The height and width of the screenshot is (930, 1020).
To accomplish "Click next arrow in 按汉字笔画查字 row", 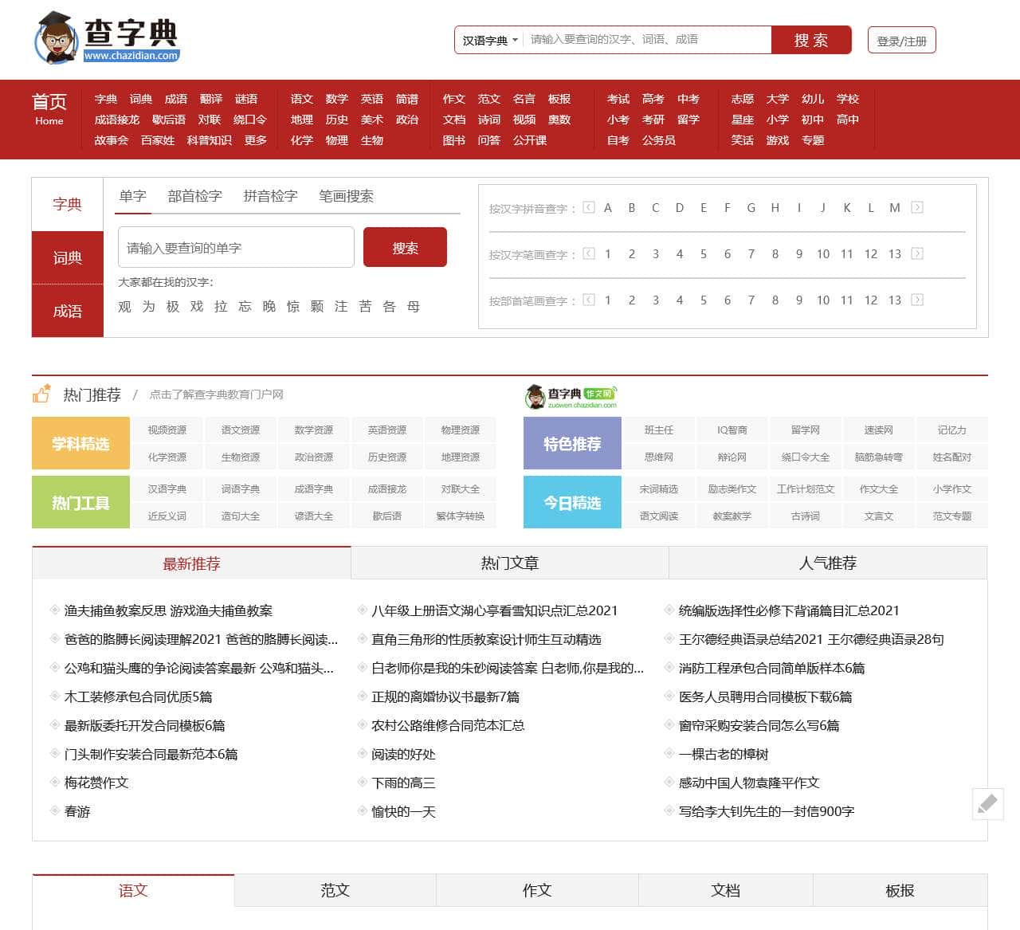I will click(x=917, y=254).
